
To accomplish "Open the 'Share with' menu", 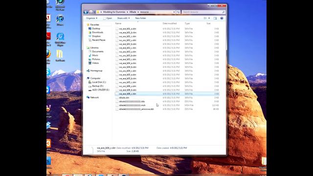I will pos(123,18).
